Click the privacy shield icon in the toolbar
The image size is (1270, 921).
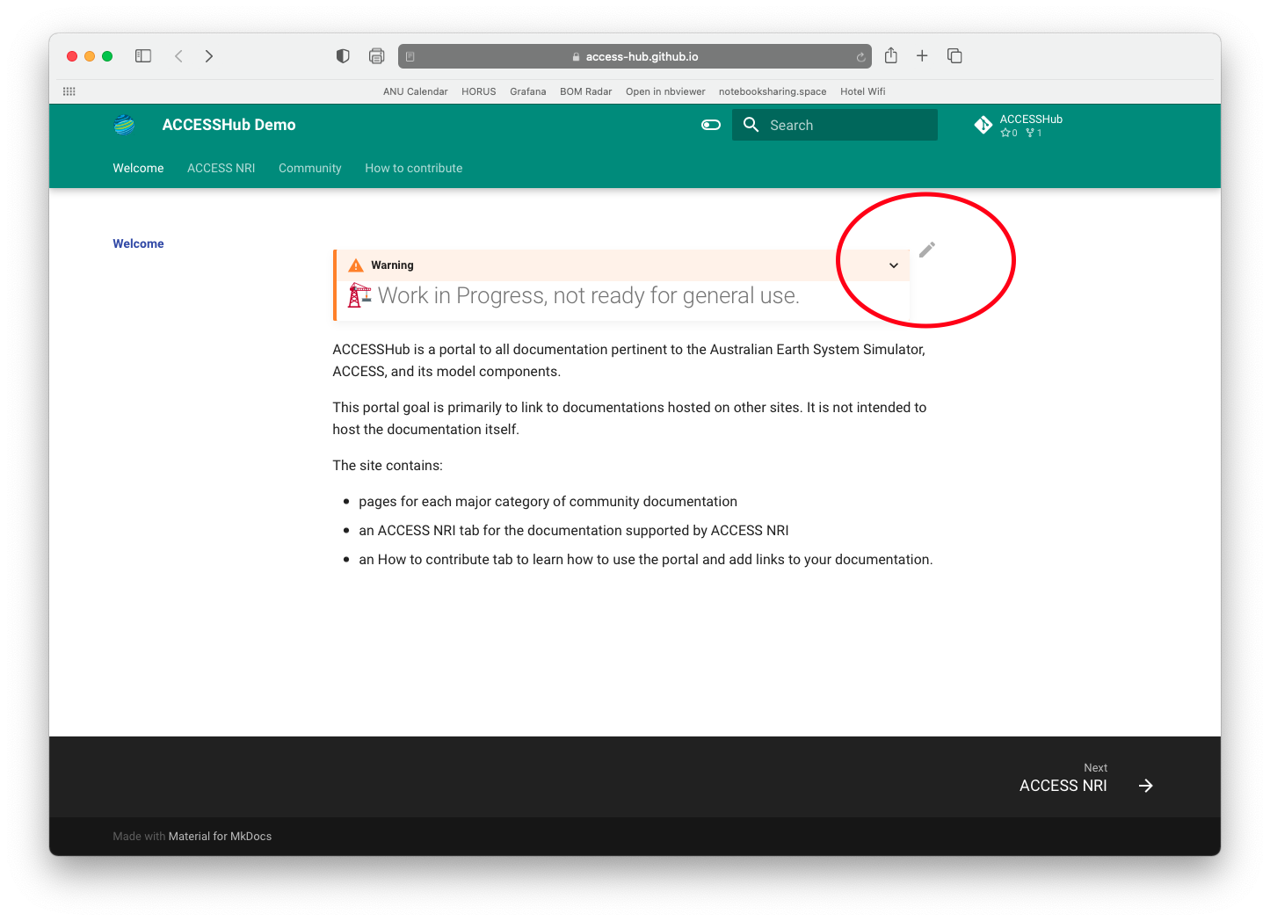[x=343, y=55]
